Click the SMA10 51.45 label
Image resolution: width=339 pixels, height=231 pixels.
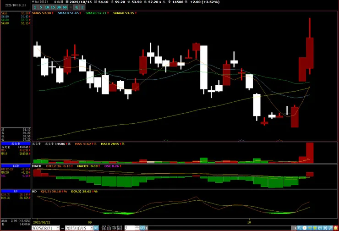point(69,13)
